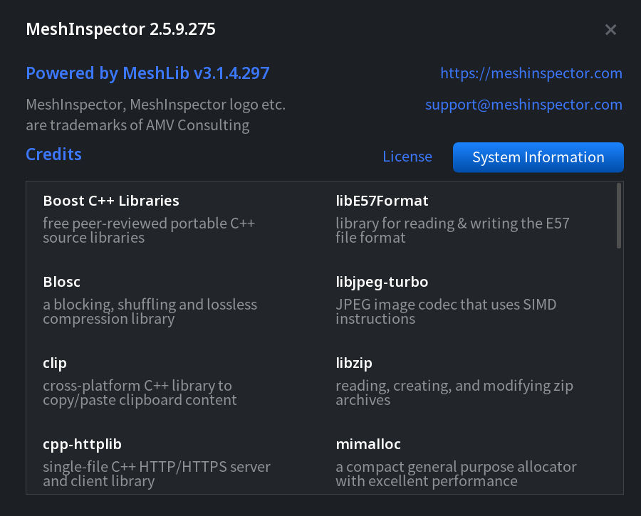641x516 pixels.
Task: Open the License link
Action: point(407,157)
